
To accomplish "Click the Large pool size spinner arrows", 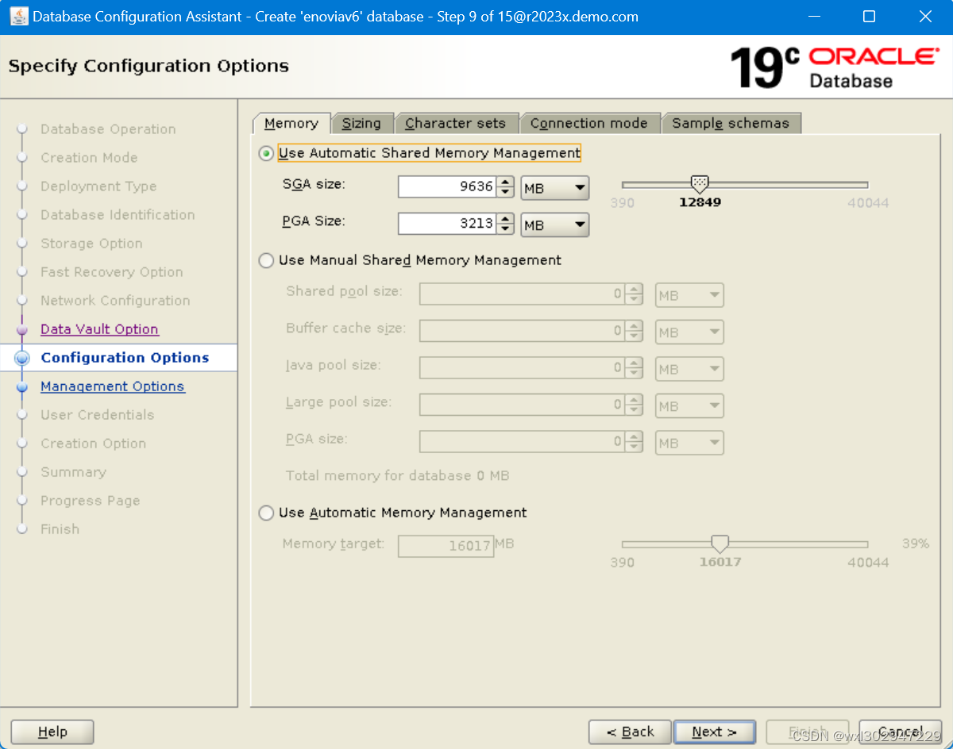I will pos(634,405).
